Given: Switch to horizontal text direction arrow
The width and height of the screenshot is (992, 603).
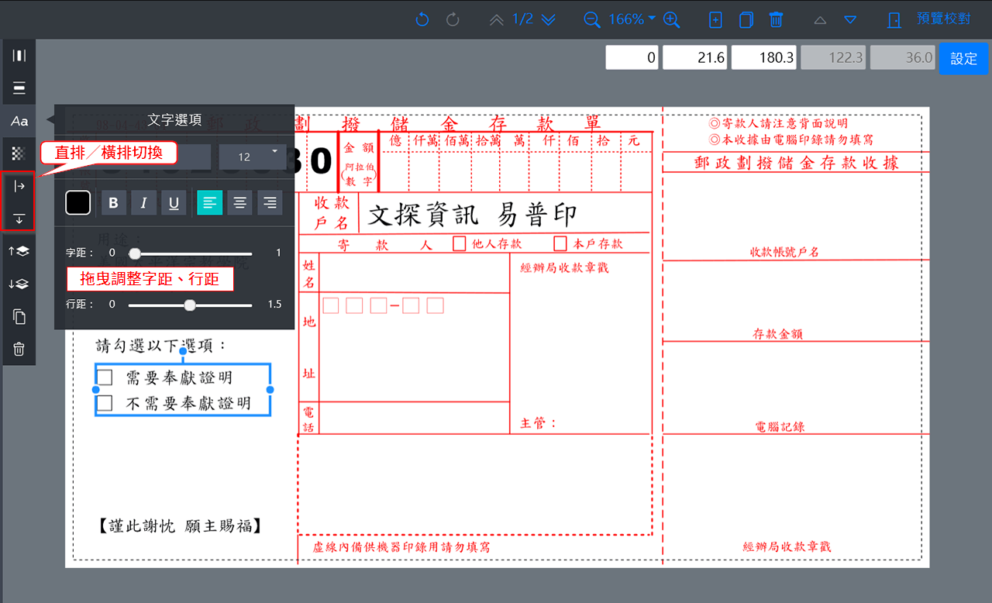Looking at the screenshot, I should (19, 186).
